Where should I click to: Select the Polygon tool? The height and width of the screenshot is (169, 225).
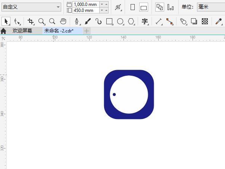pos(131,22)
